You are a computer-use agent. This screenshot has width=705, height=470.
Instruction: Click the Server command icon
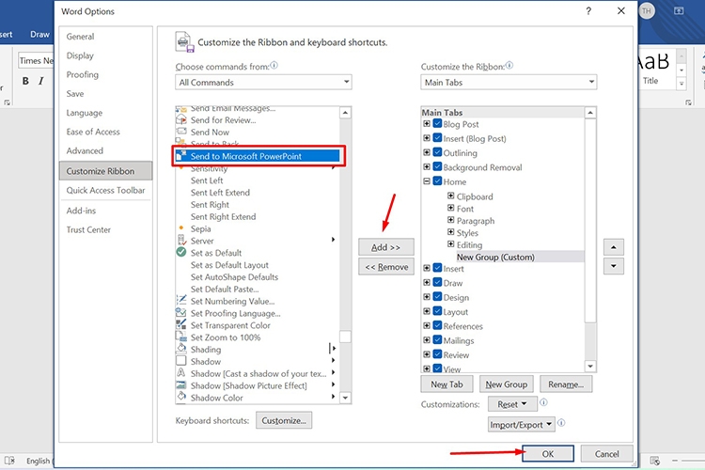click(x=181, y=241)
